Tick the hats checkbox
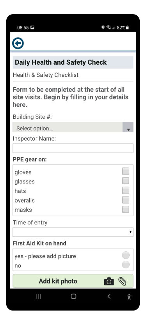Screen dimensions: 146x325 [x=126, y=190]
